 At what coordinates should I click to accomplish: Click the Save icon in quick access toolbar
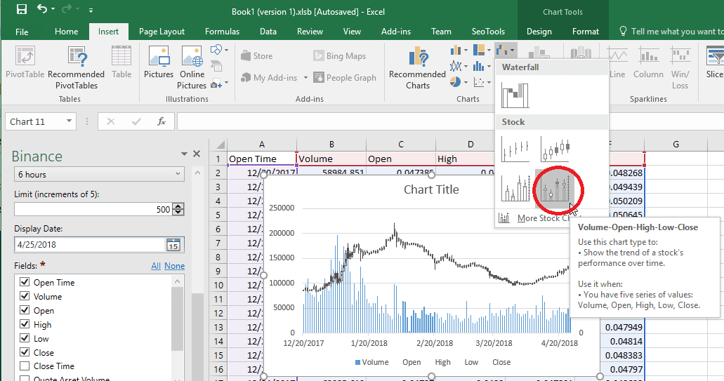[x=21, y=9]
